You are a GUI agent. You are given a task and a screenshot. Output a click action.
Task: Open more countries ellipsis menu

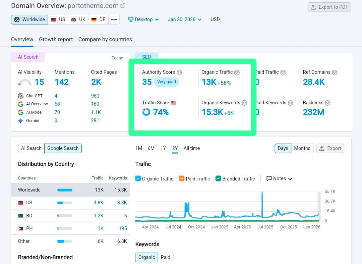point(114,20)
